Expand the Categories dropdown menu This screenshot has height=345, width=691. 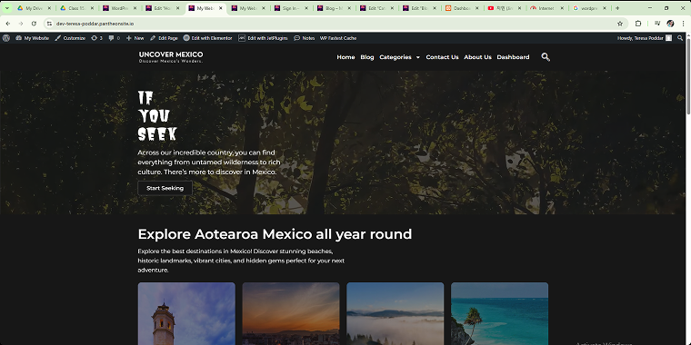click(400, 57)
